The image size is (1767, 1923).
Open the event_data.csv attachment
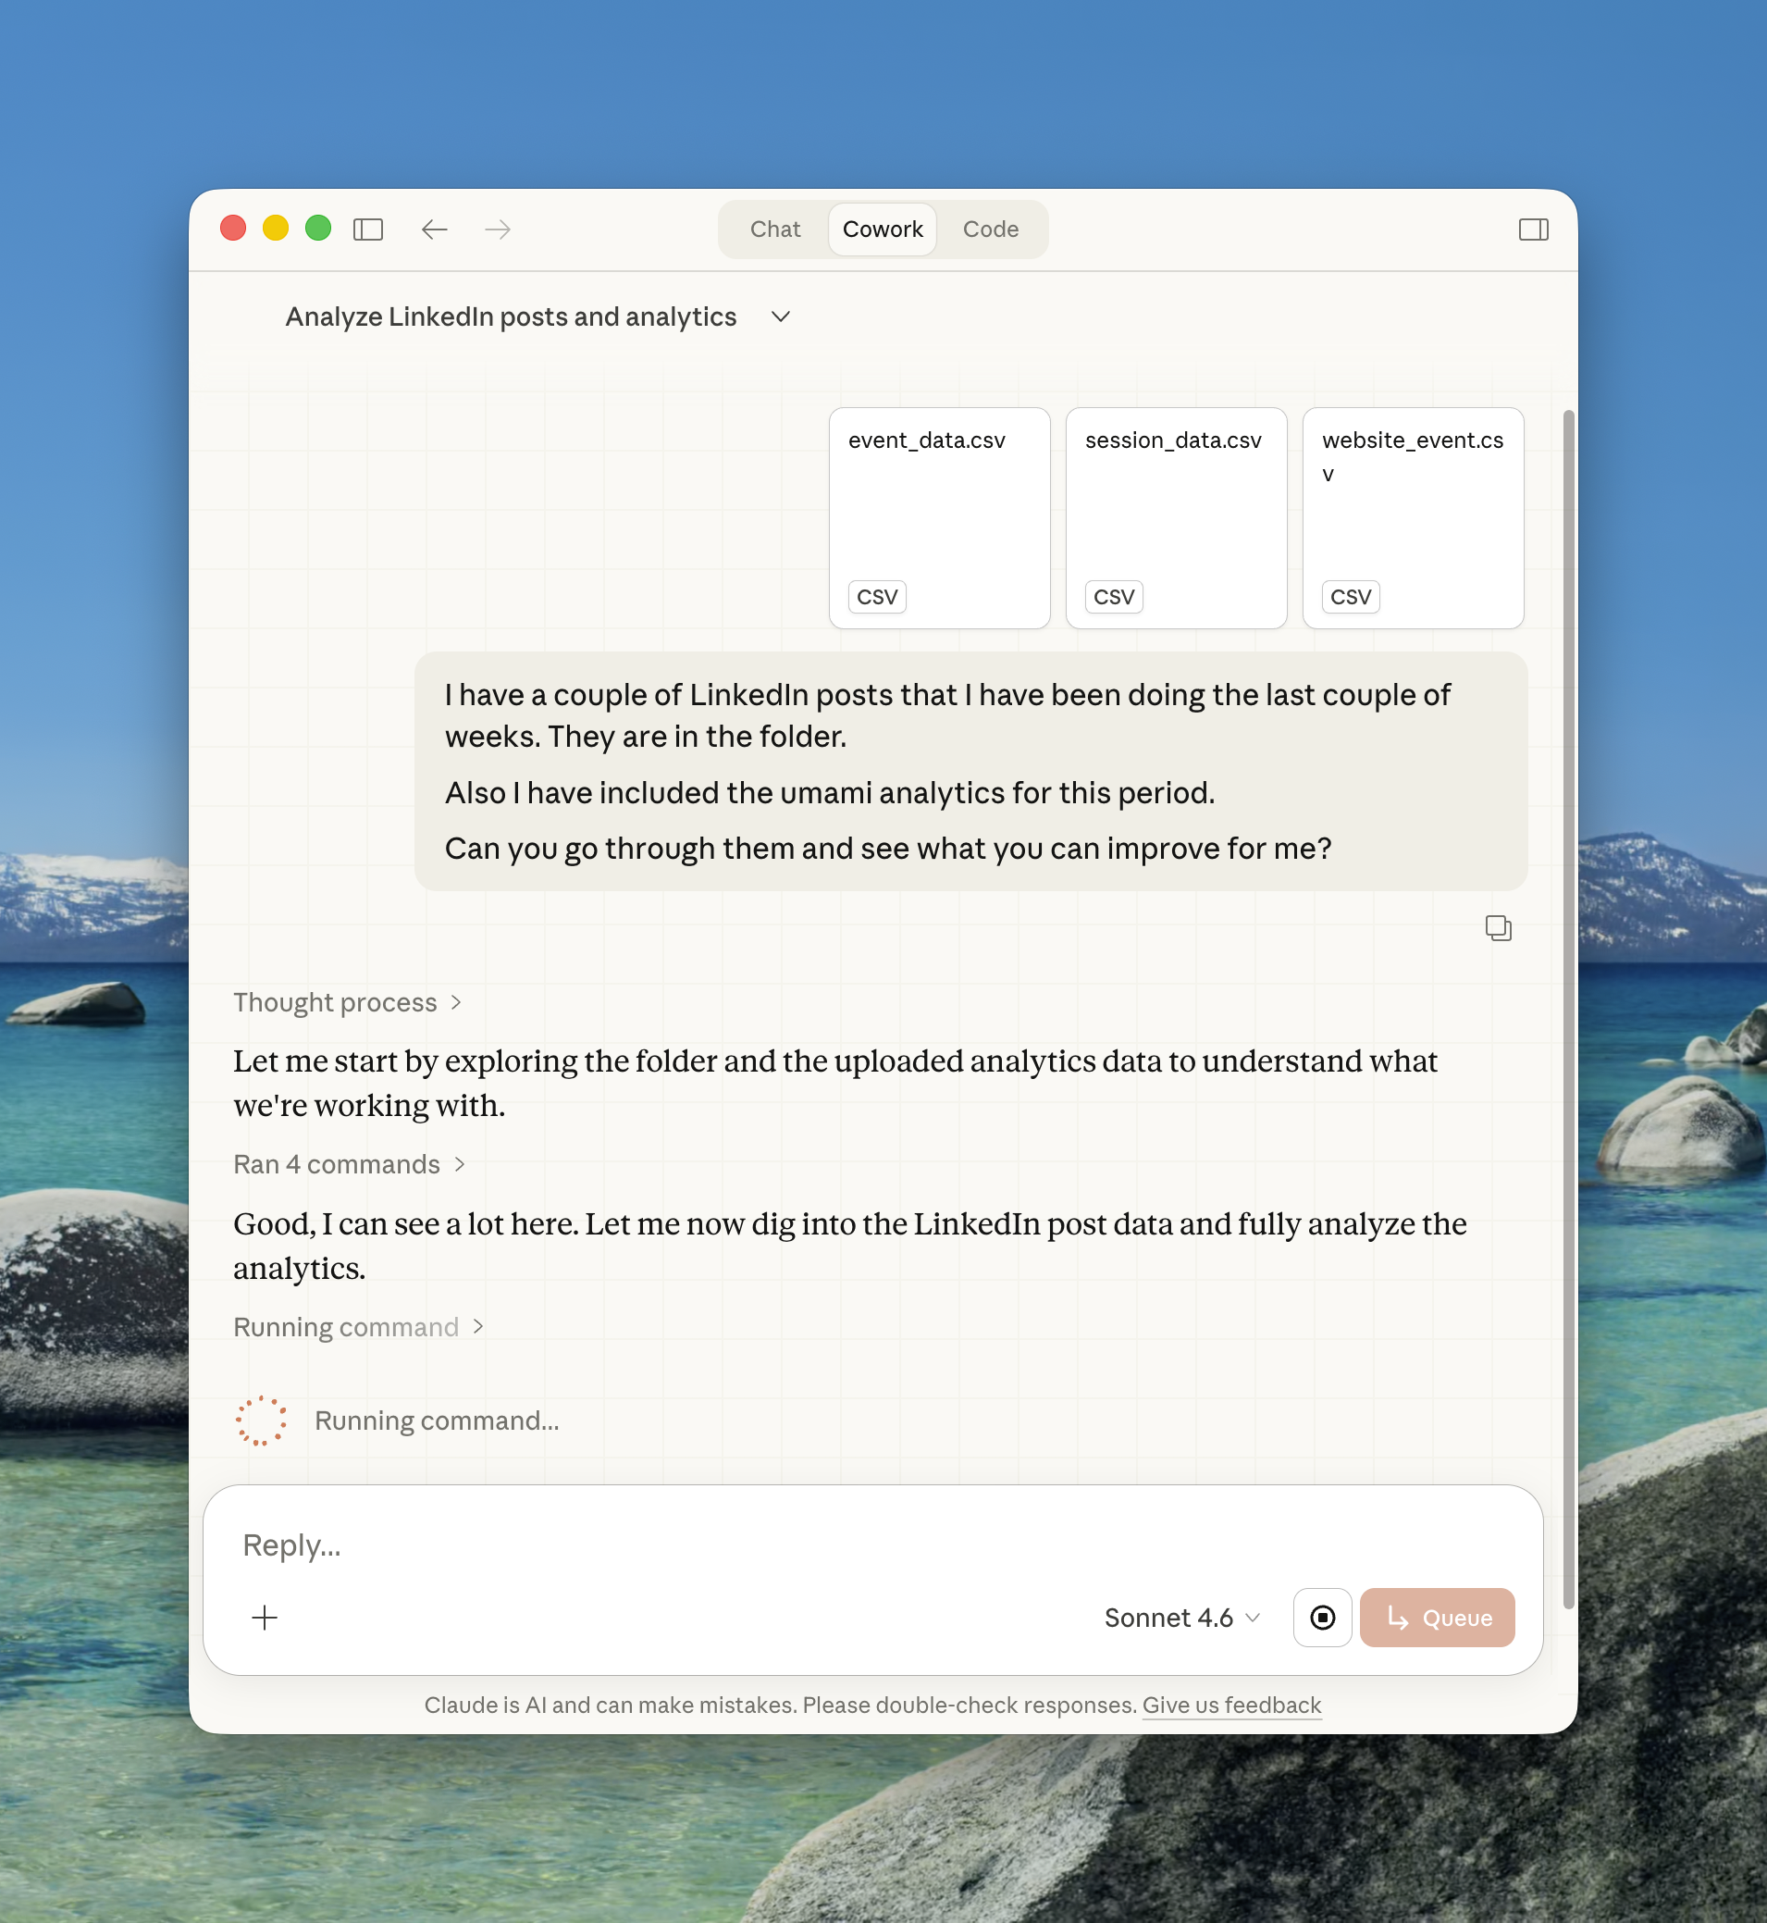pos(939,517)
